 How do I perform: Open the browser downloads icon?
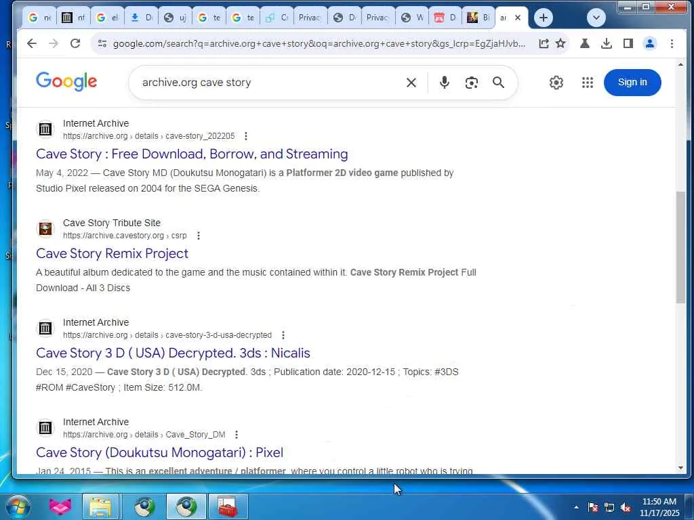click(607, 43)
